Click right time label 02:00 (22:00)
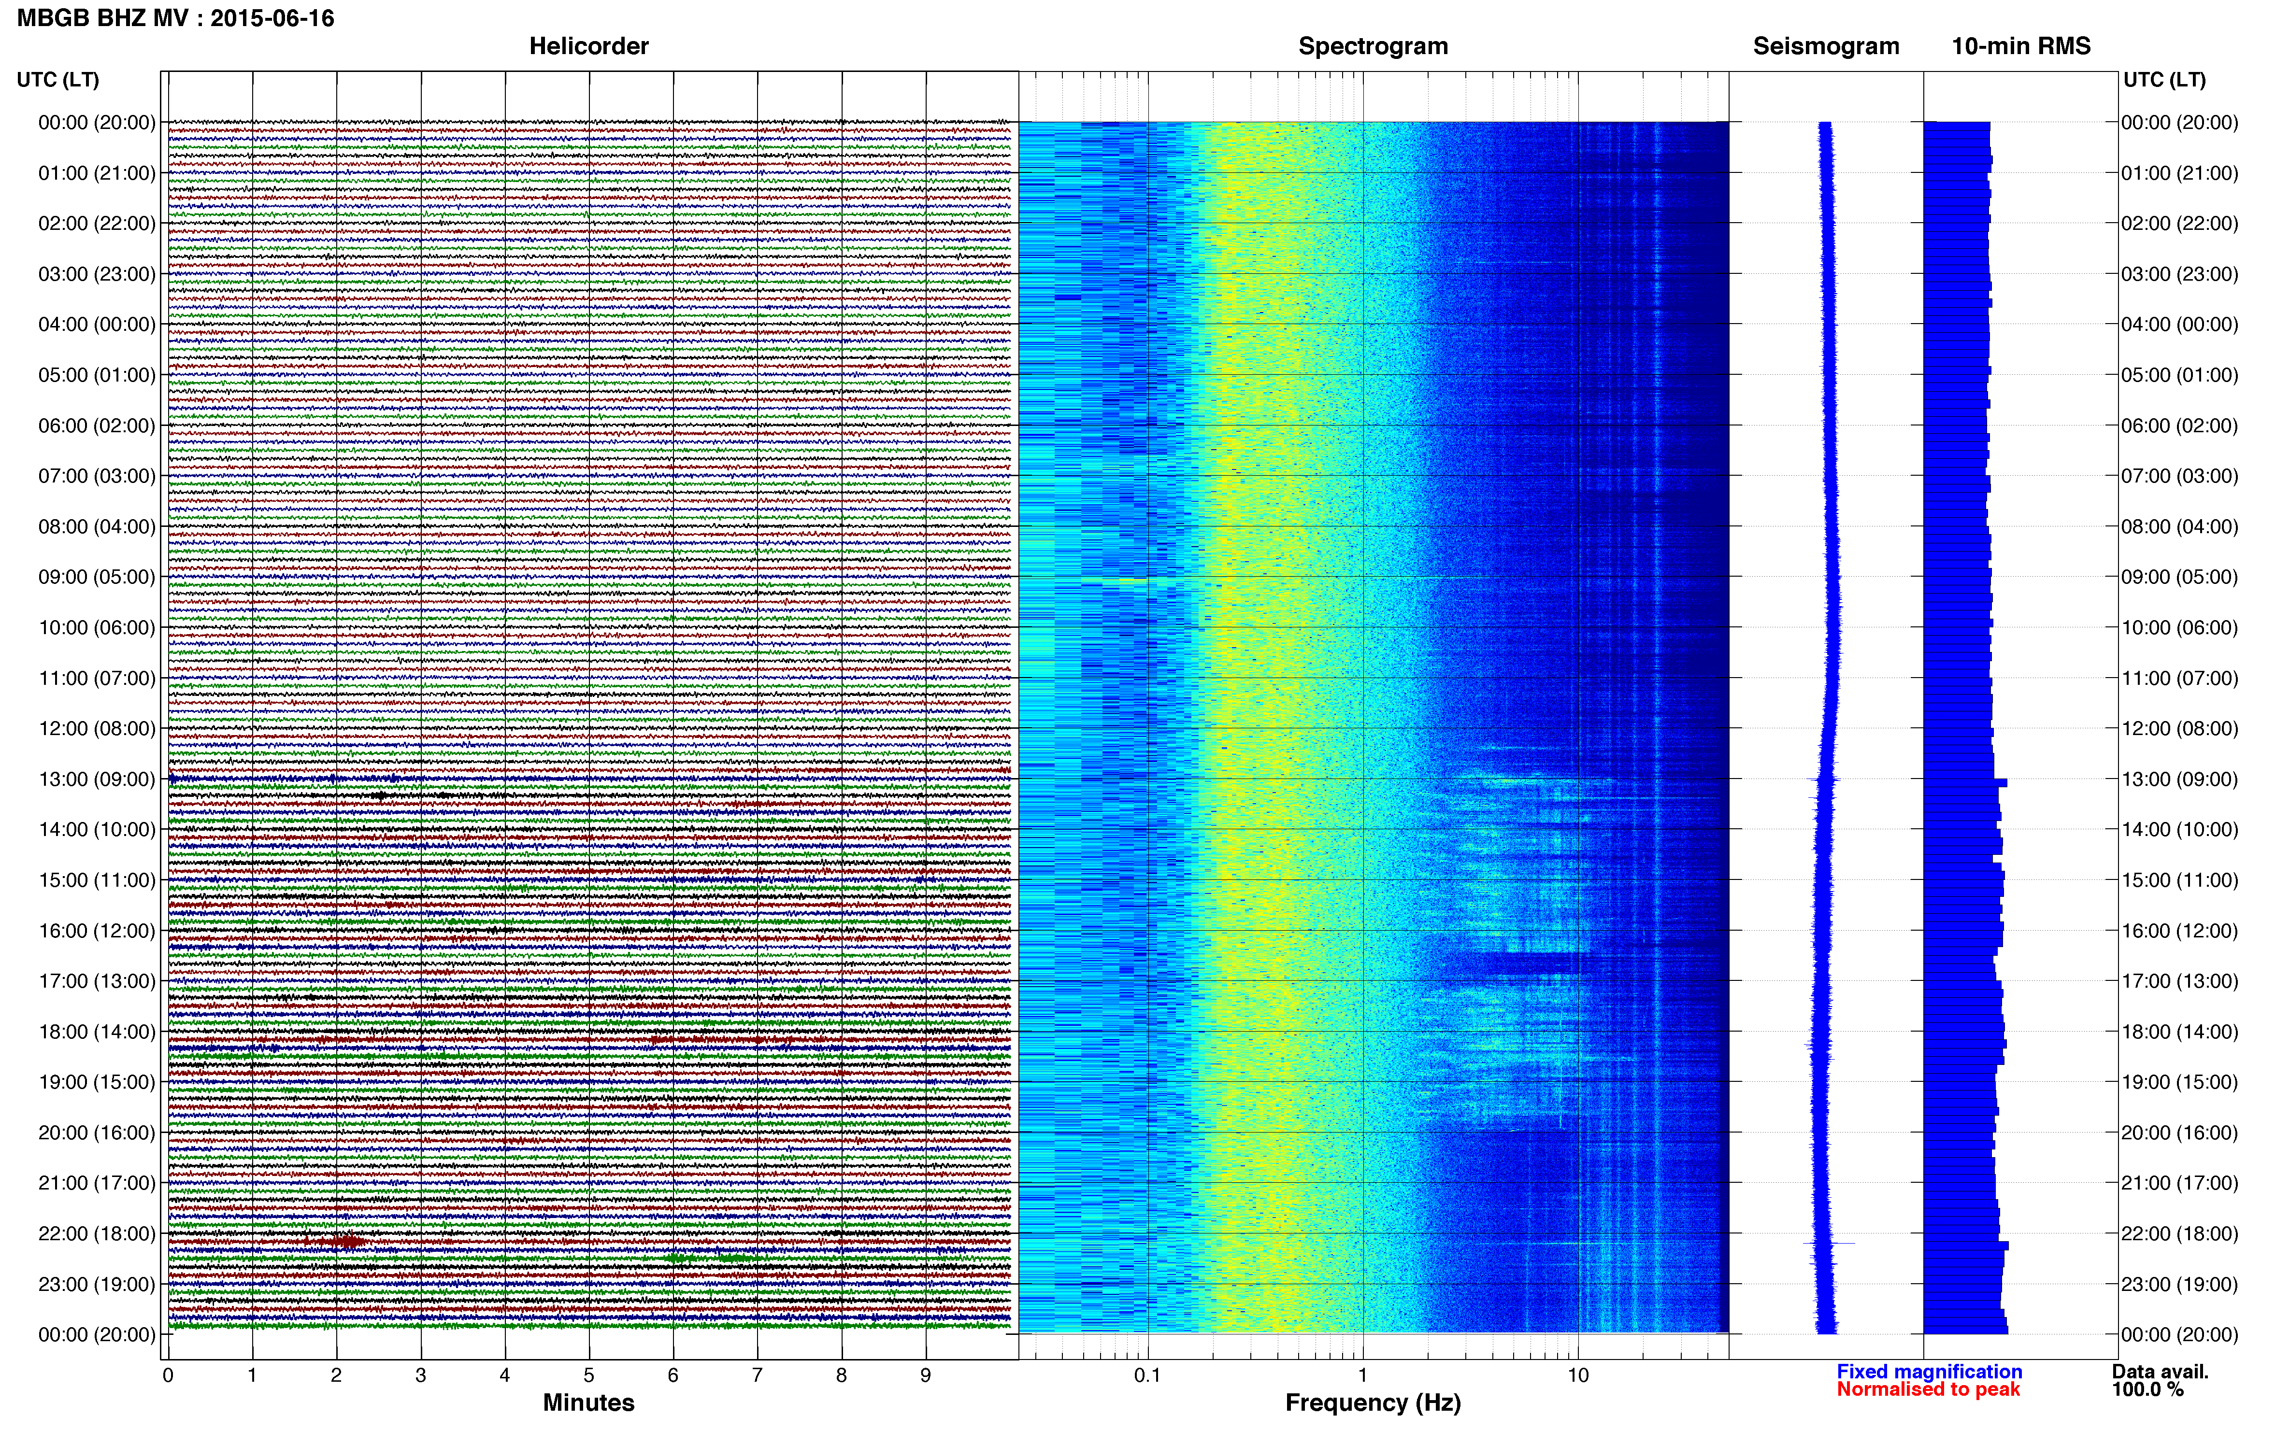 click(x=2179, y=223)
